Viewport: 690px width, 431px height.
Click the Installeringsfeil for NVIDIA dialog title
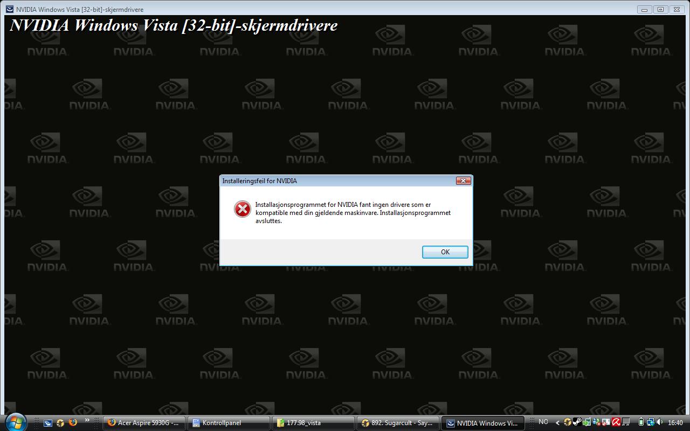click(260, 181)
